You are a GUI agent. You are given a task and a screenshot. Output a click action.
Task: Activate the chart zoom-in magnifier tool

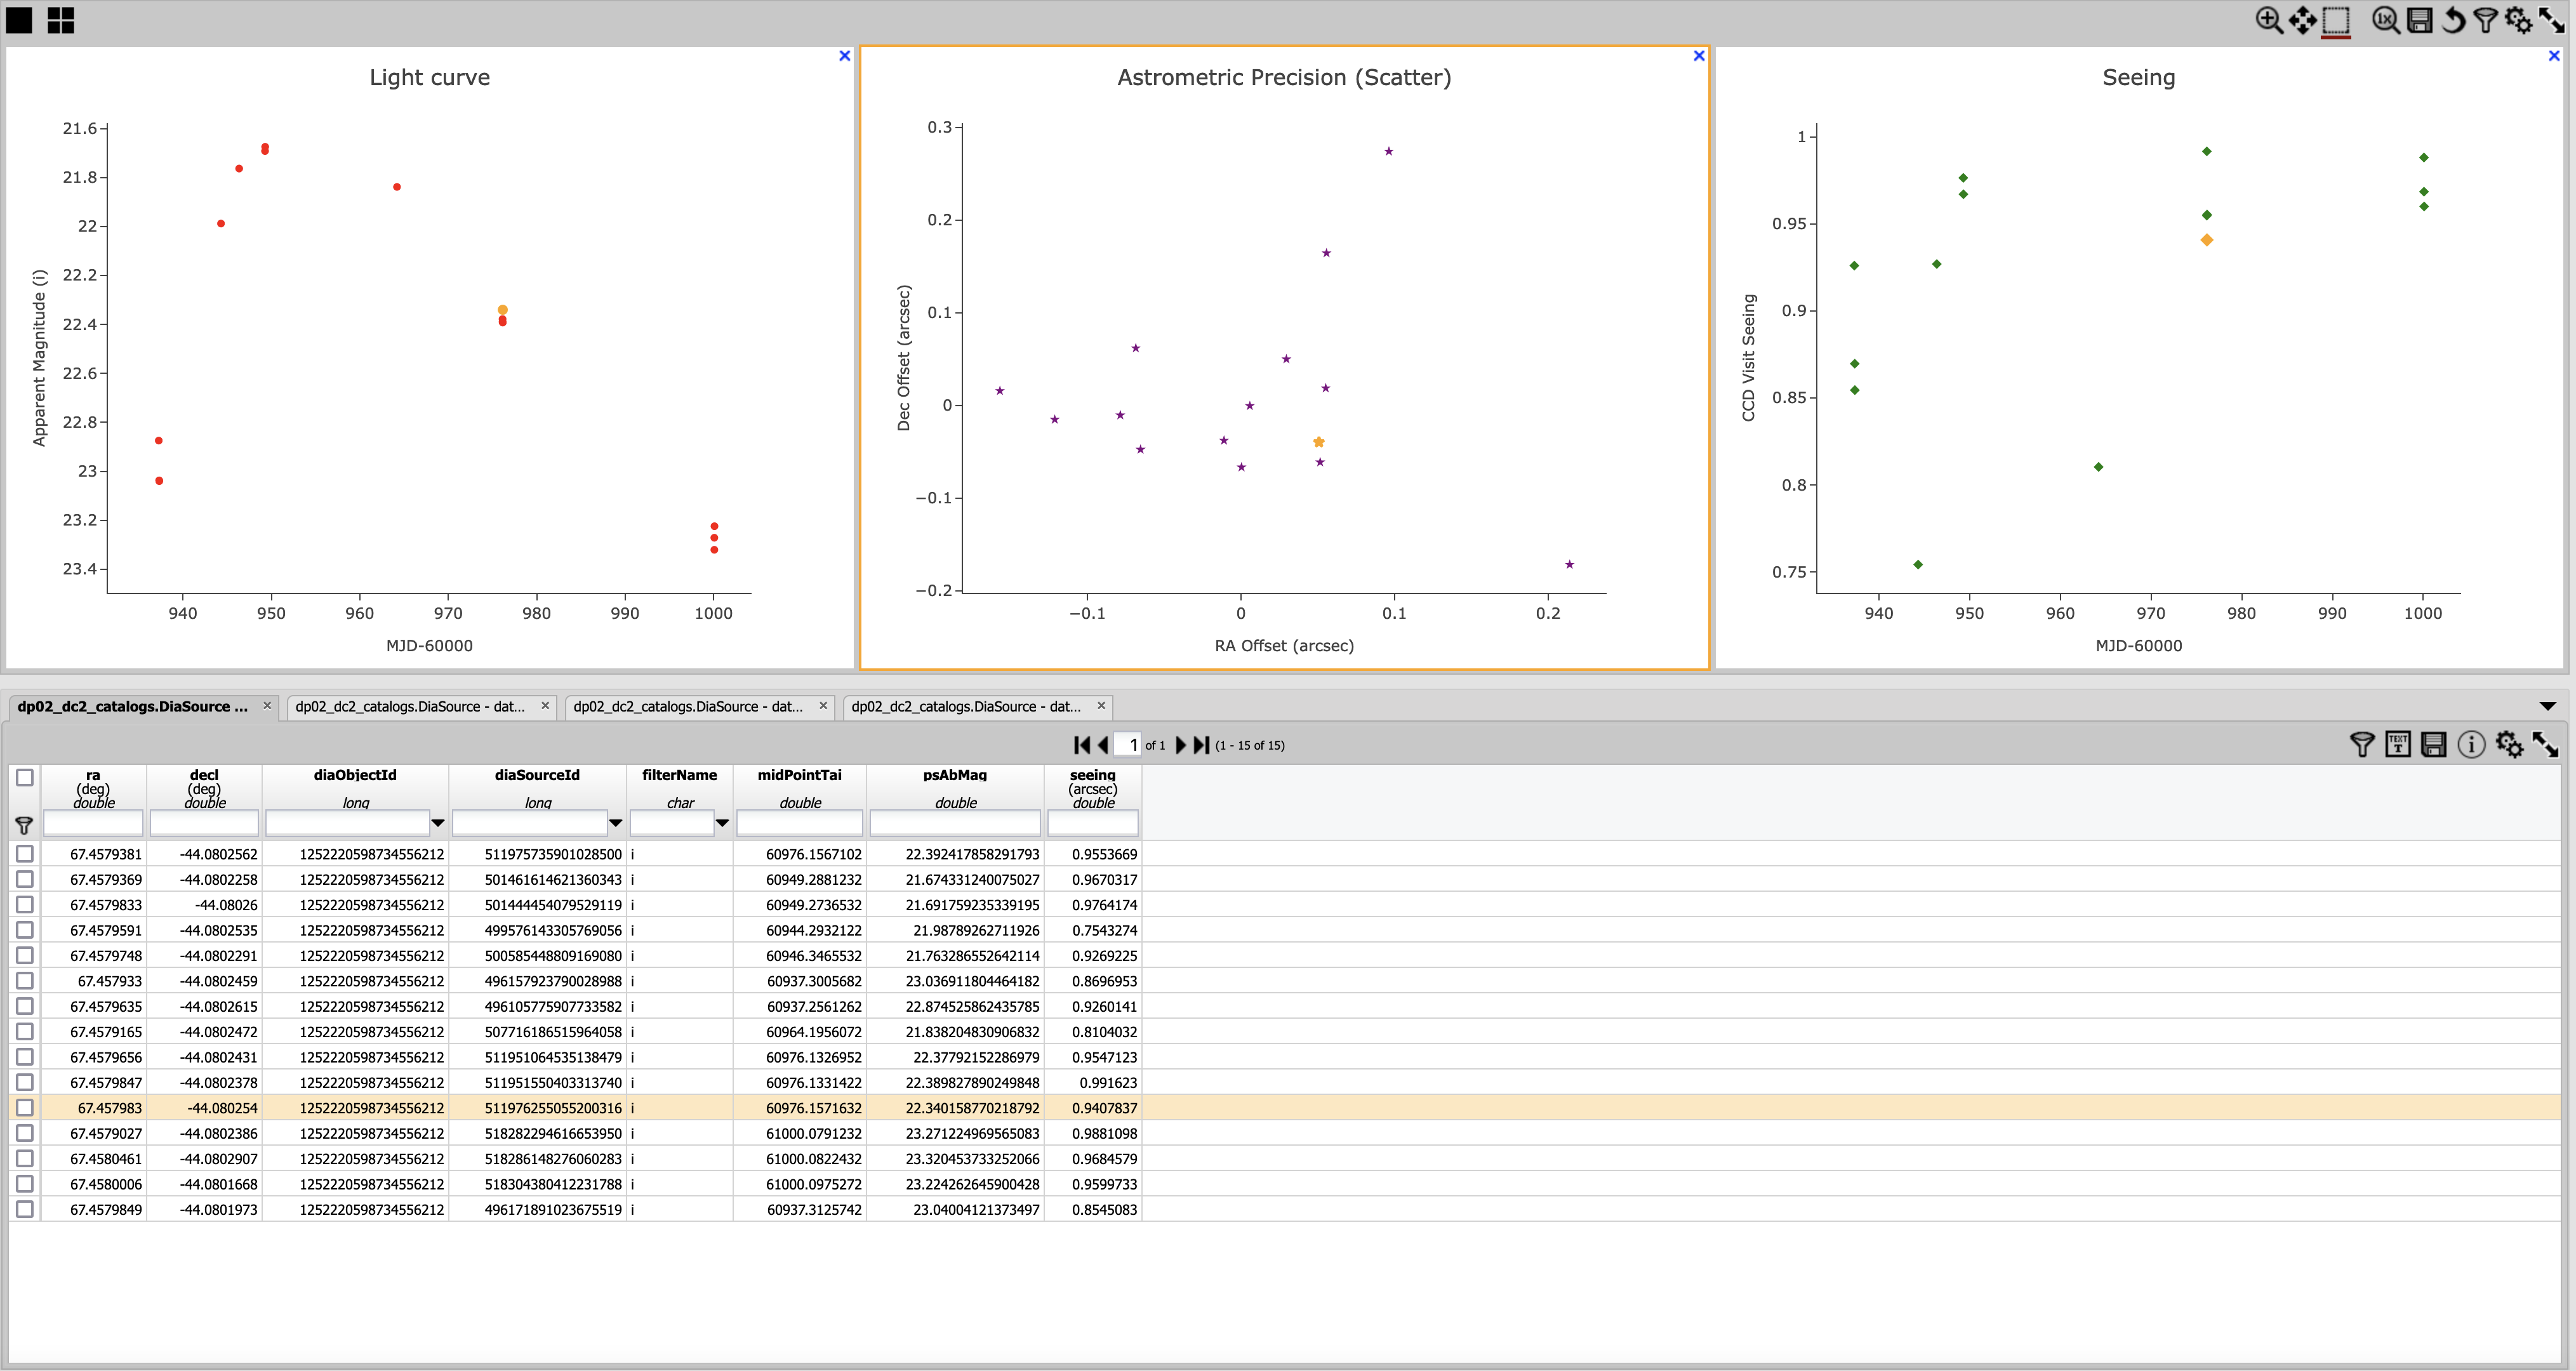click(x=2269, y=20)
